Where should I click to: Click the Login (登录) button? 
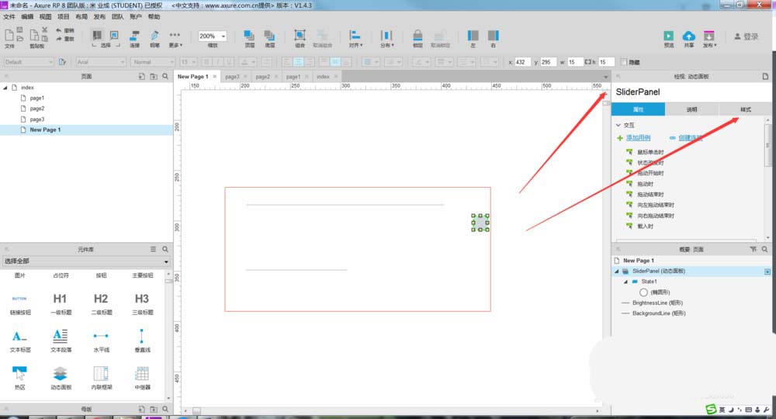[x=747, y=36]
